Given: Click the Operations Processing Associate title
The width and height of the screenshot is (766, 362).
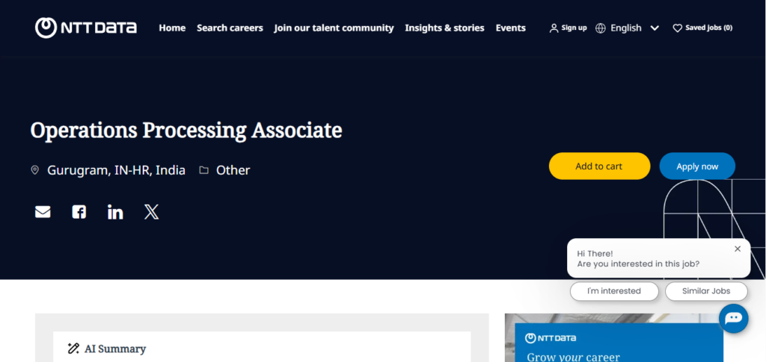Looking at the screenshot, I should pos(186,131).
